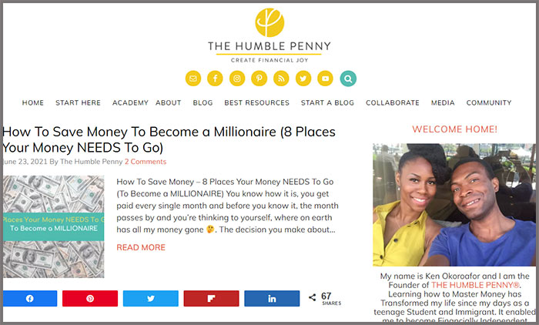Viewport: 539px width, 325px height.
Task: Open the START HERE menu item
Action: point(78,103)
